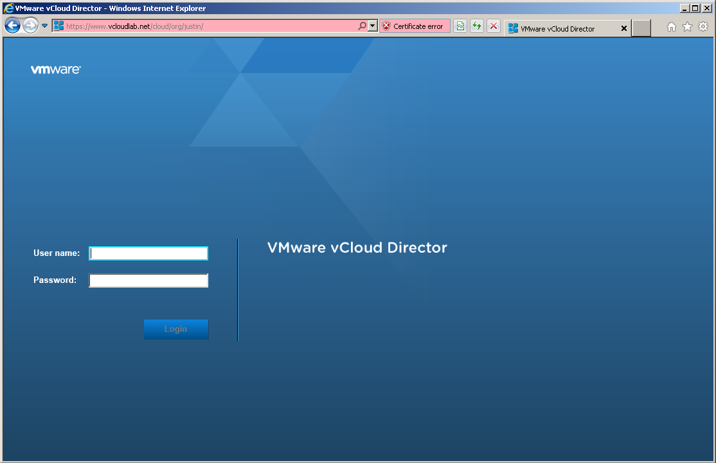Click the 'User name:' label
This screenshot has height=463, width=716.
coord(57,253)
